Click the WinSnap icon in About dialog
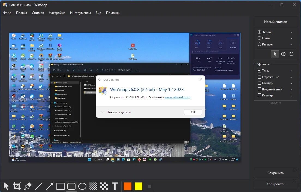 103,90
